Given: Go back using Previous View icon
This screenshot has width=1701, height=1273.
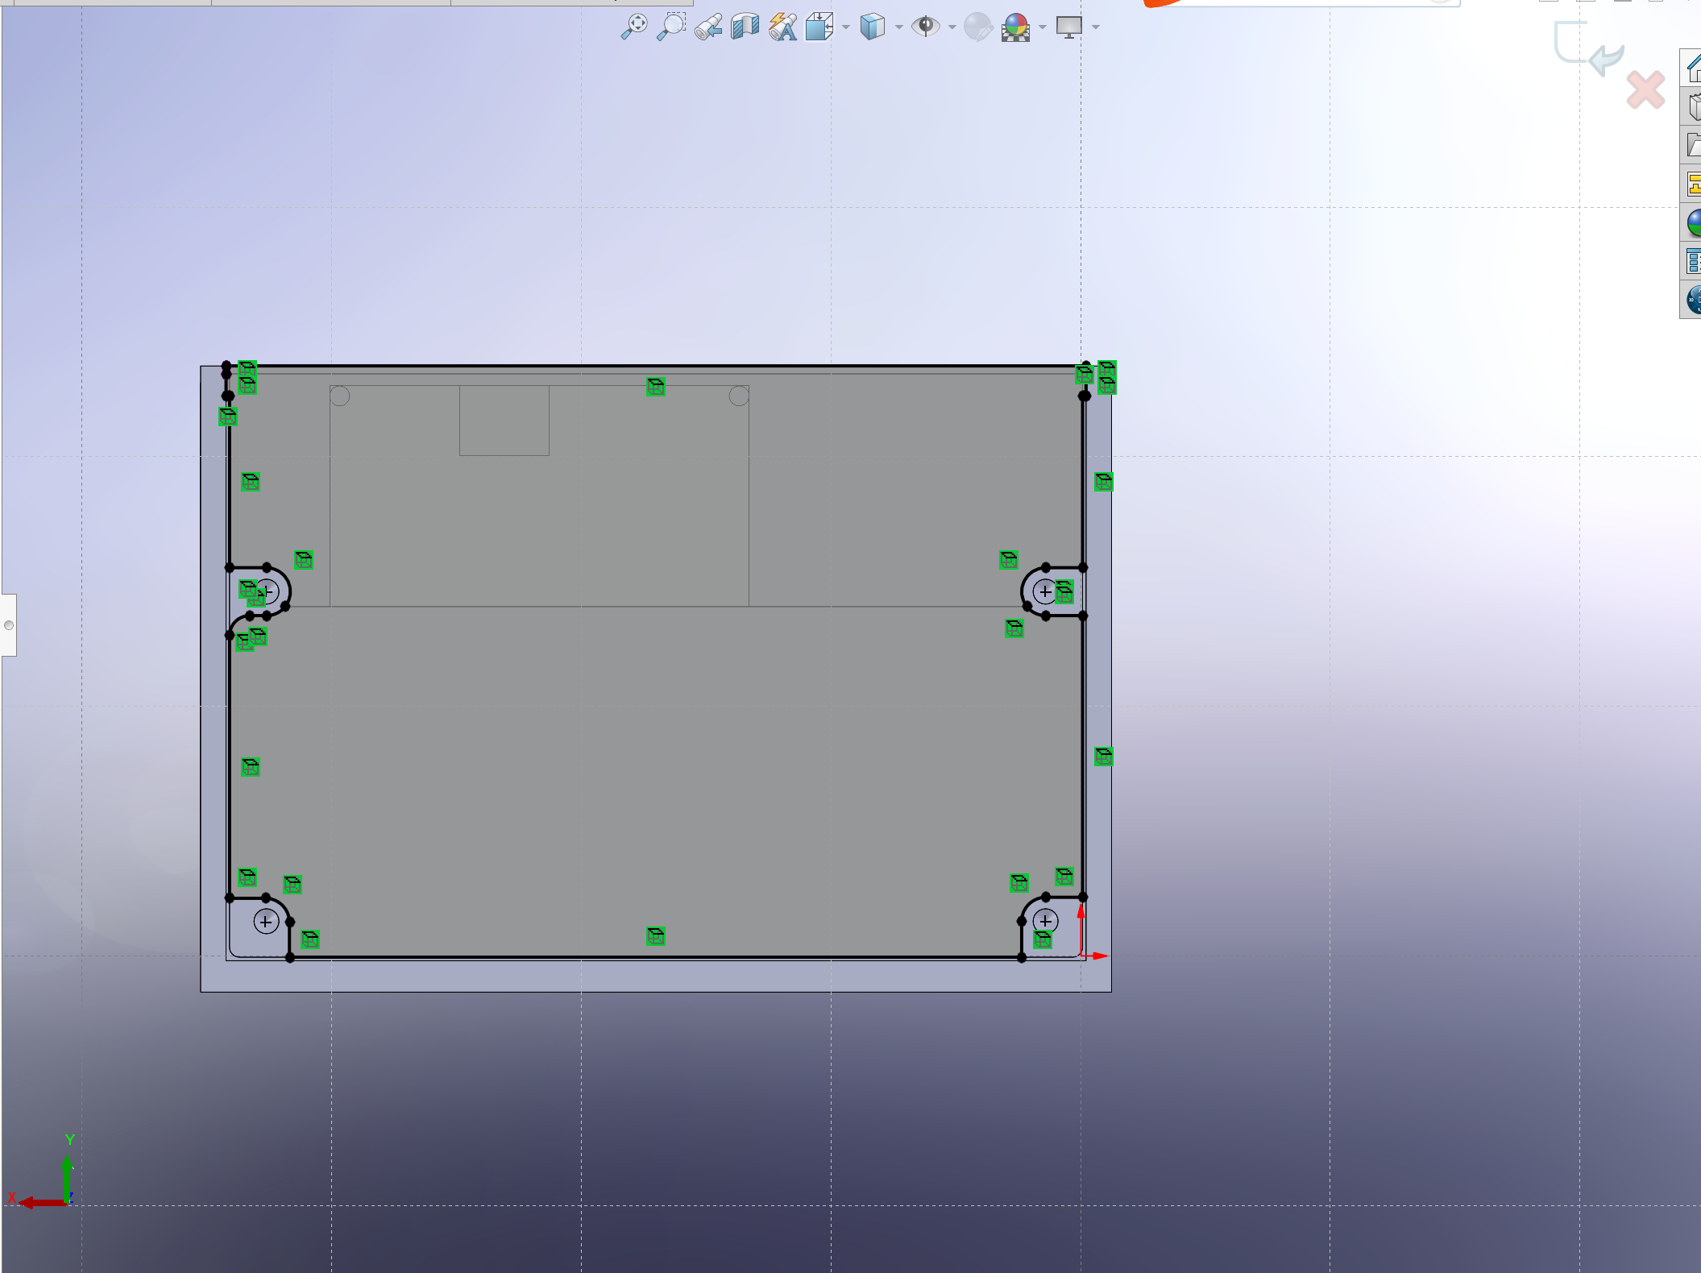Looking at the screenshot, I should click(707, 27).
